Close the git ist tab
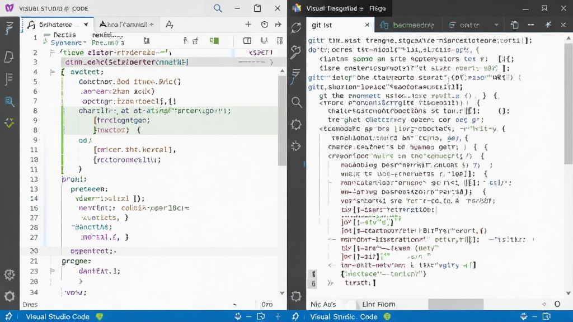 point(367,25)
